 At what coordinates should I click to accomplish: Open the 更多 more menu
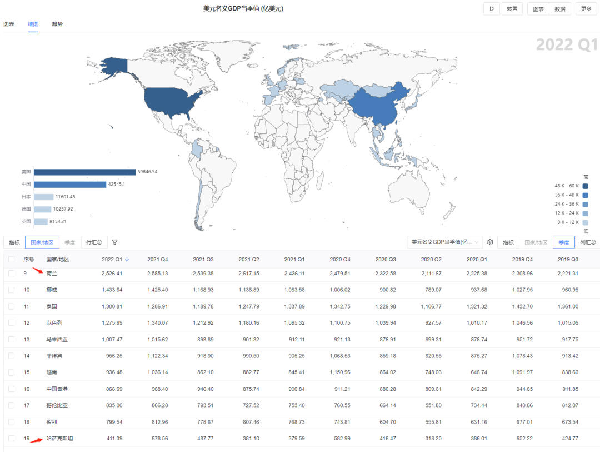(586, 9)
